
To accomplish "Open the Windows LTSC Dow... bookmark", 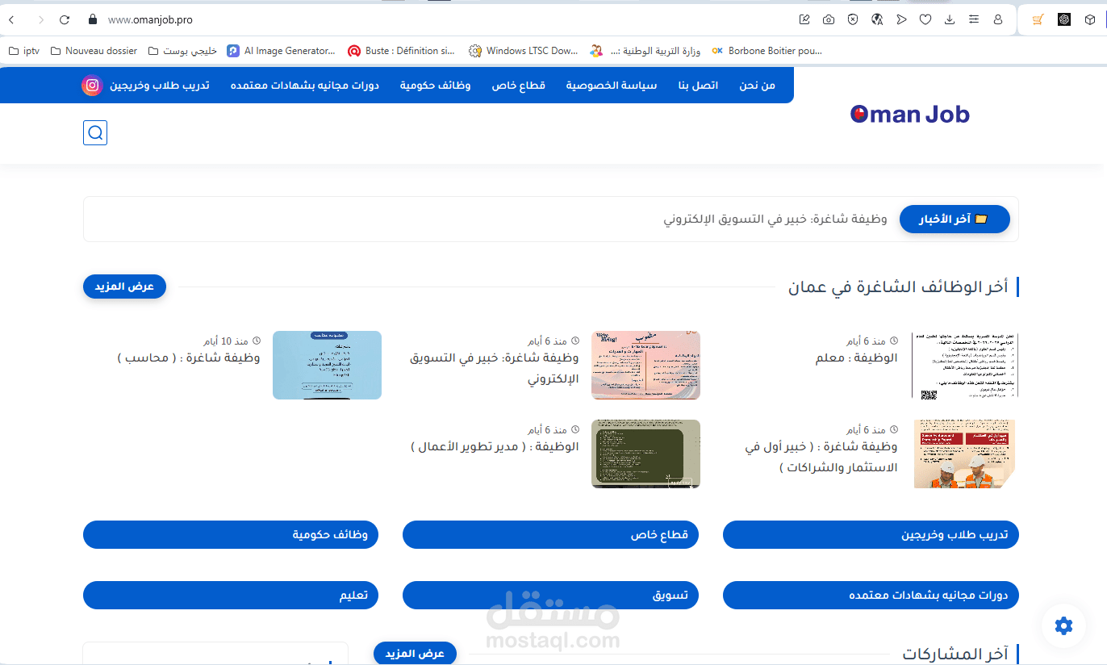I will click(524, 51).
